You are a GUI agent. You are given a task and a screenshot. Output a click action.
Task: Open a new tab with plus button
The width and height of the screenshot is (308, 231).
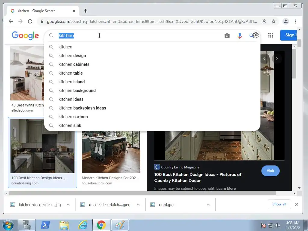[85, 11]
